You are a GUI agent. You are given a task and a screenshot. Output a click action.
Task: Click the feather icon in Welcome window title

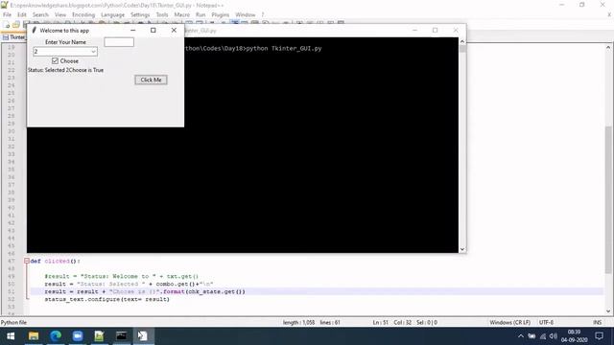click(35, 30)
